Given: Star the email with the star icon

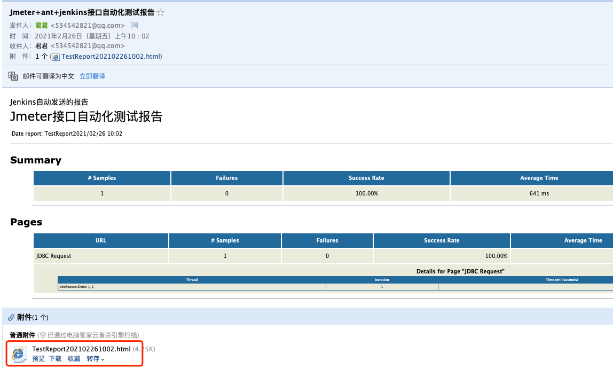Looking at the screenshot, I should coord(160,12).
